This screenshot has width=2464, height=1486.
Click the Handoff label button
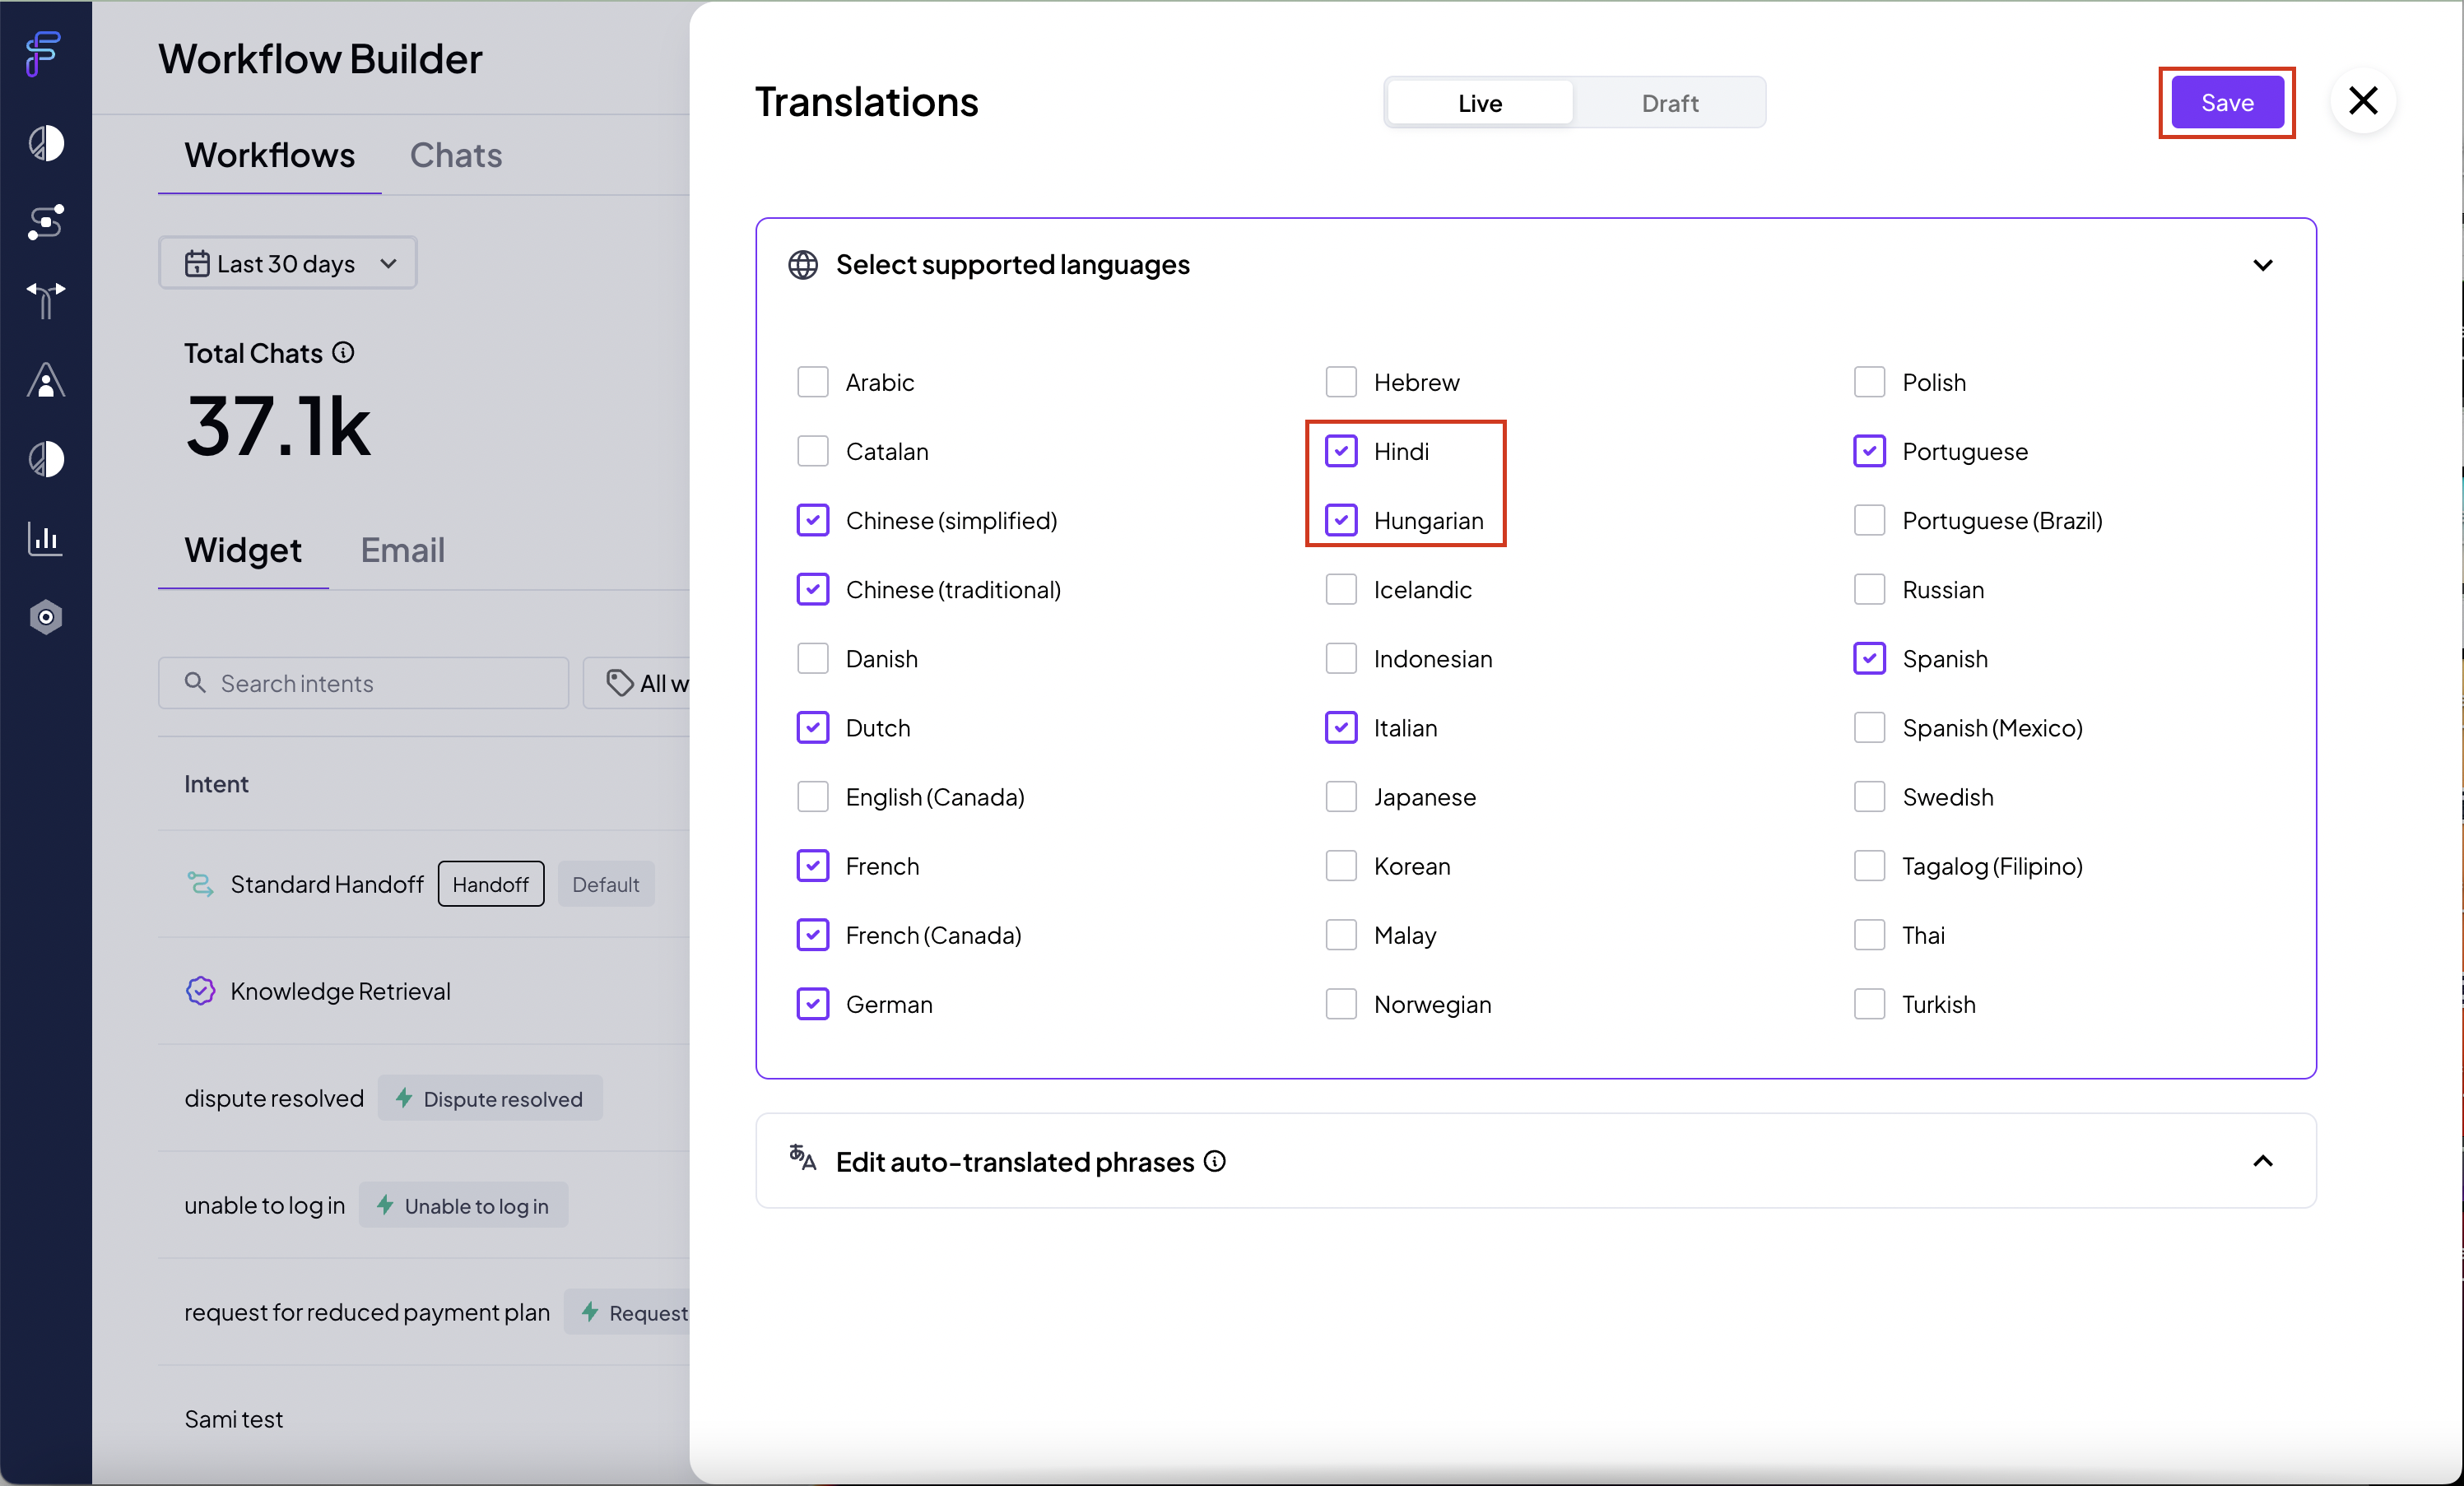tap(491, 884)
